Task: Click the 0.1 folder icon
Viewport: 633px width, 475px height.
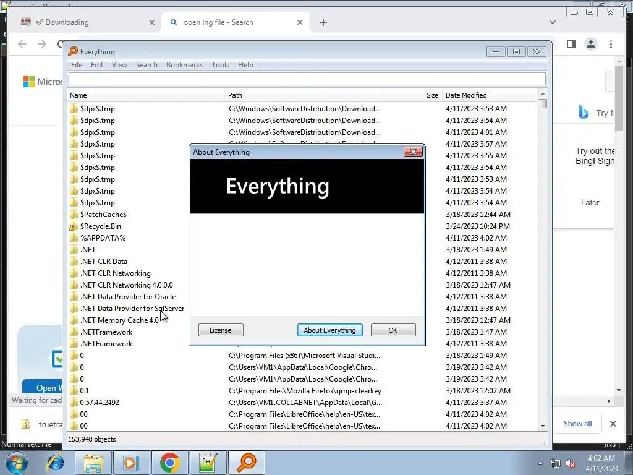Action: coord(74,391)
